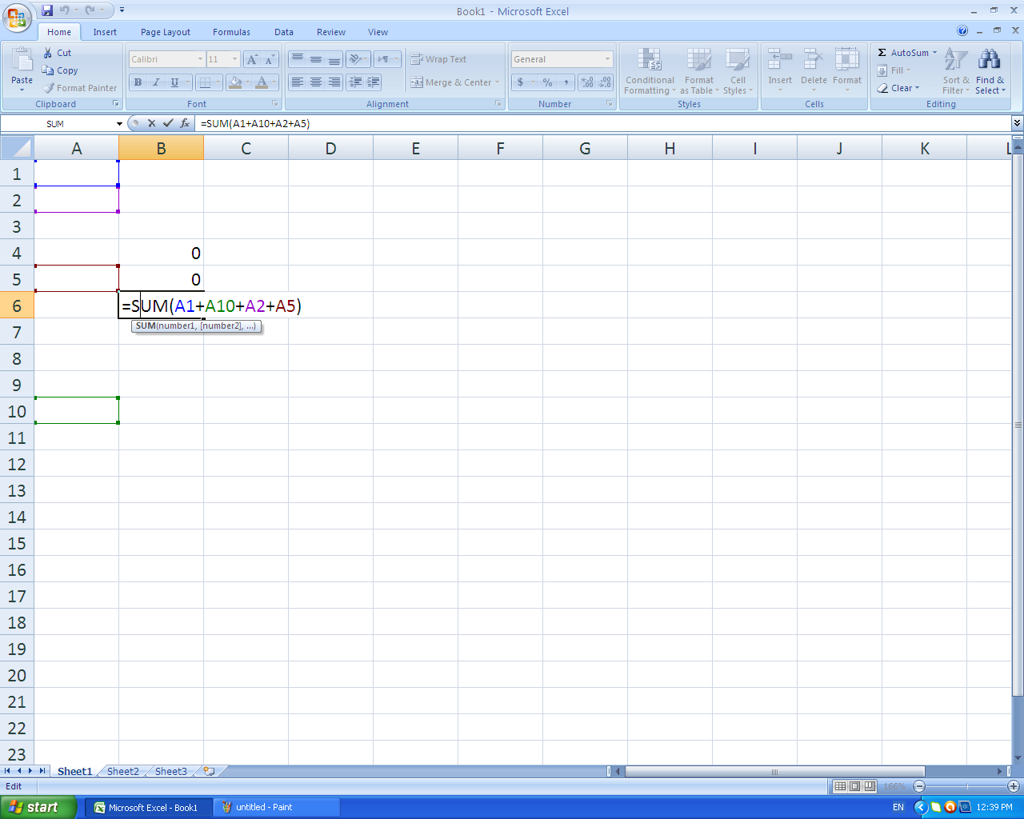The image size is (1024, 819).
Task: Click Conditional Formatting icon
Action: tap(650, 60)
